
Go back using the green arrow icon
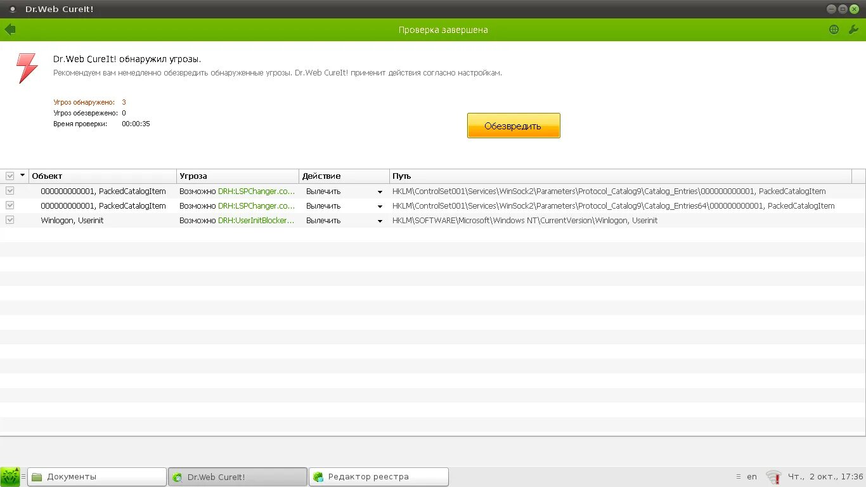[x=10, y=29]
